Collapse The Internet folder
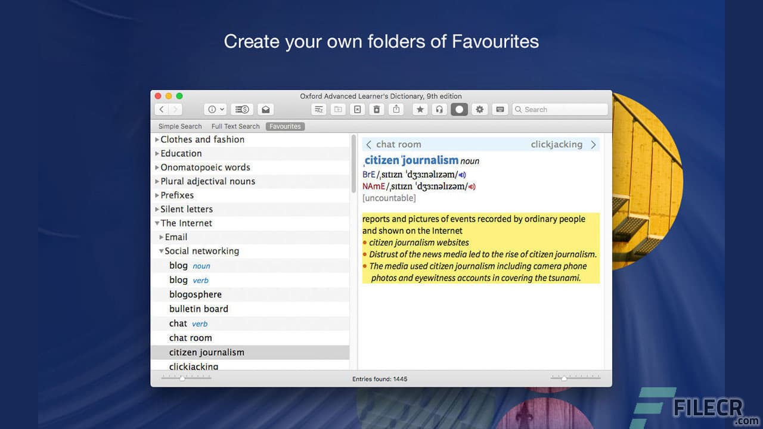The image size is (763, 429). pyautogui.click(x=157, y=223)
